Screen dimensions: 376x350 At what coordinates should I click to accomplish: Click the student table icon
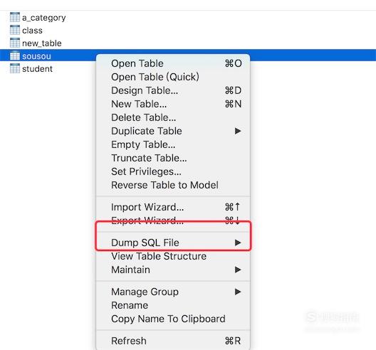coord(15,68)
